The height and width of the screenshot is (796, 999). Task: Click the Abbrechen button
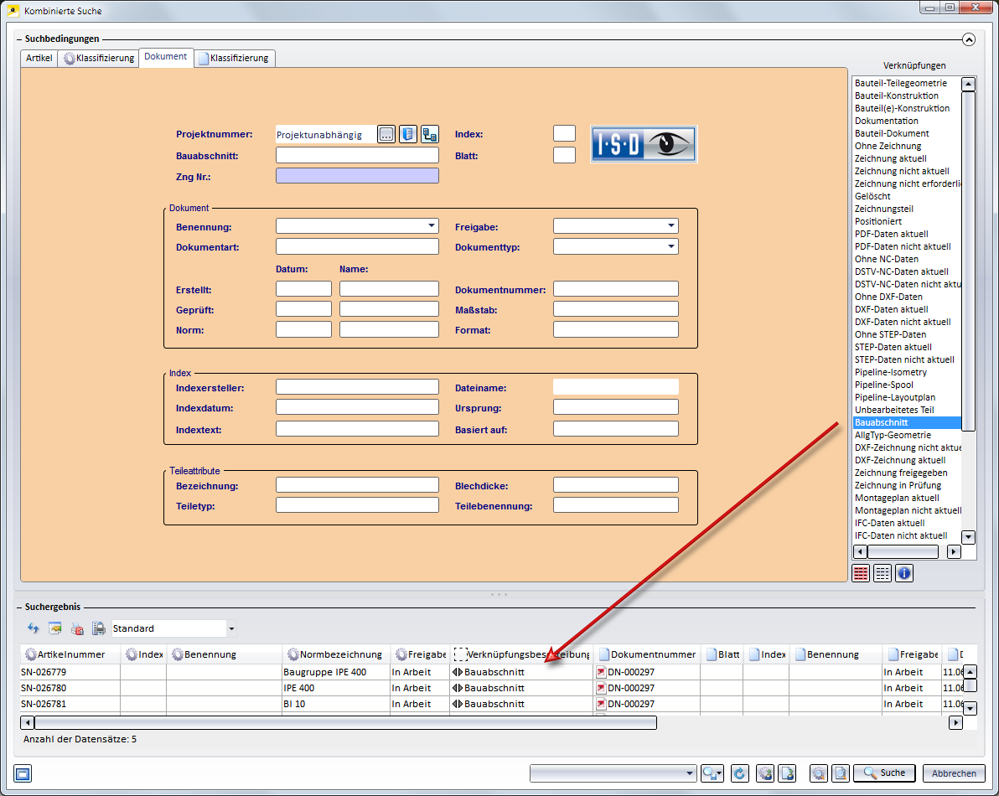954,773
